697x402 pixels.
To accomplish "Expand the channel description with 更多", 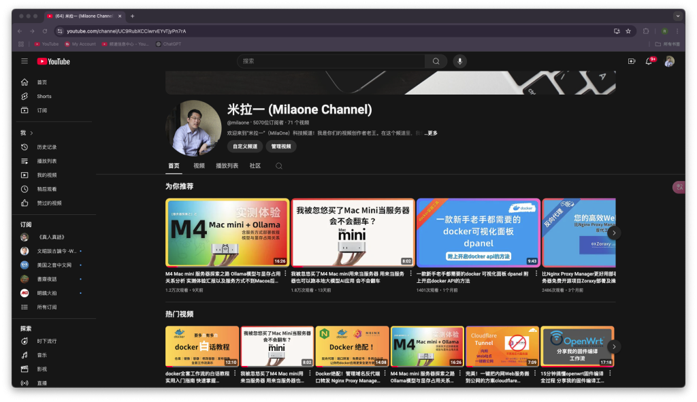I will click(x=432, y=133).
